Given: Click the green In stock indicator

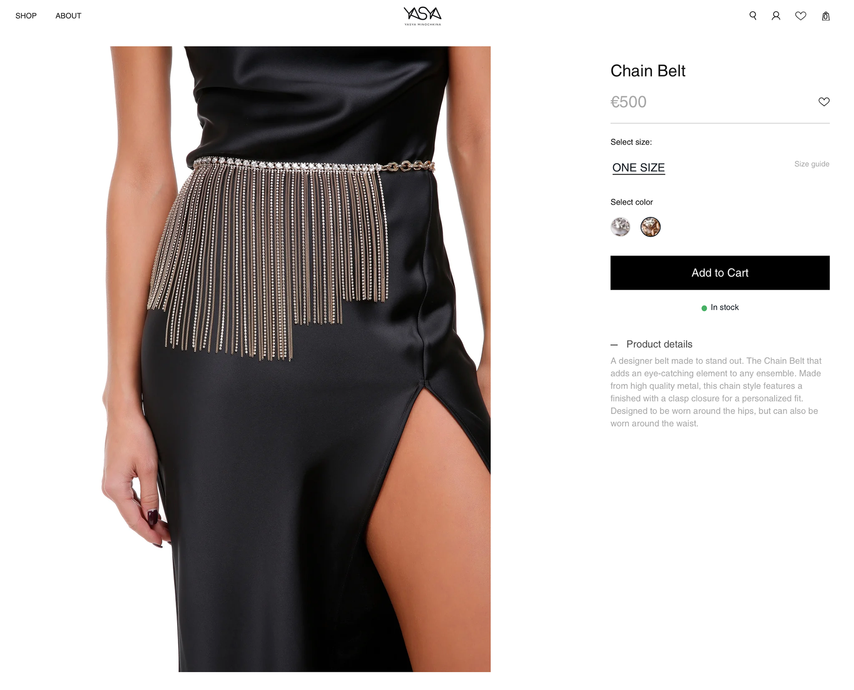Looking at the screenshot, I should (x=720, y=307).
